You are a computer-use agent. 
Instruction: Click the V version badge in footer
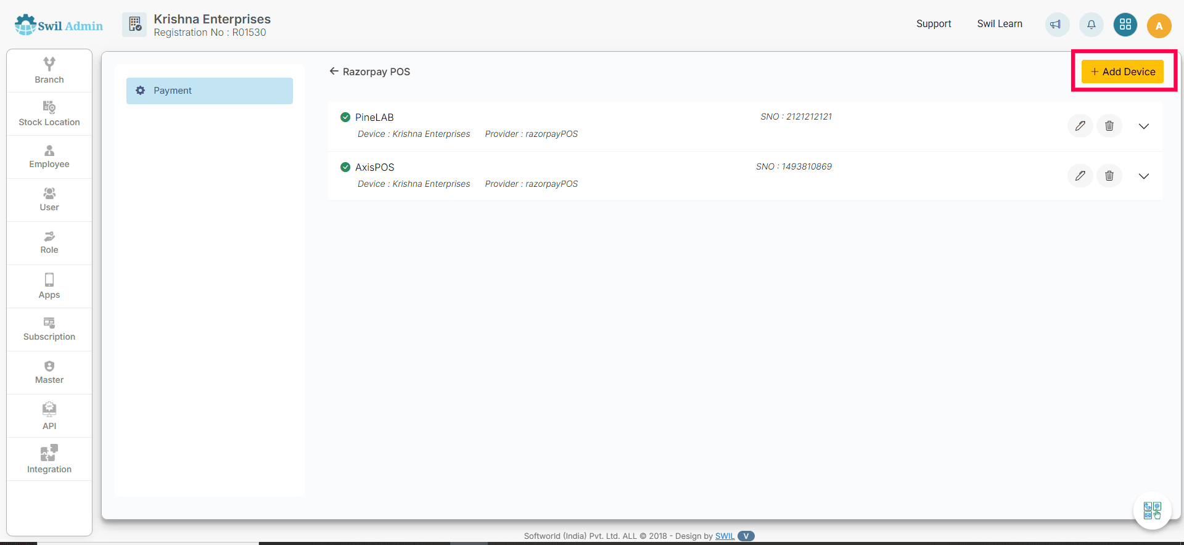[x=746, y=536]
